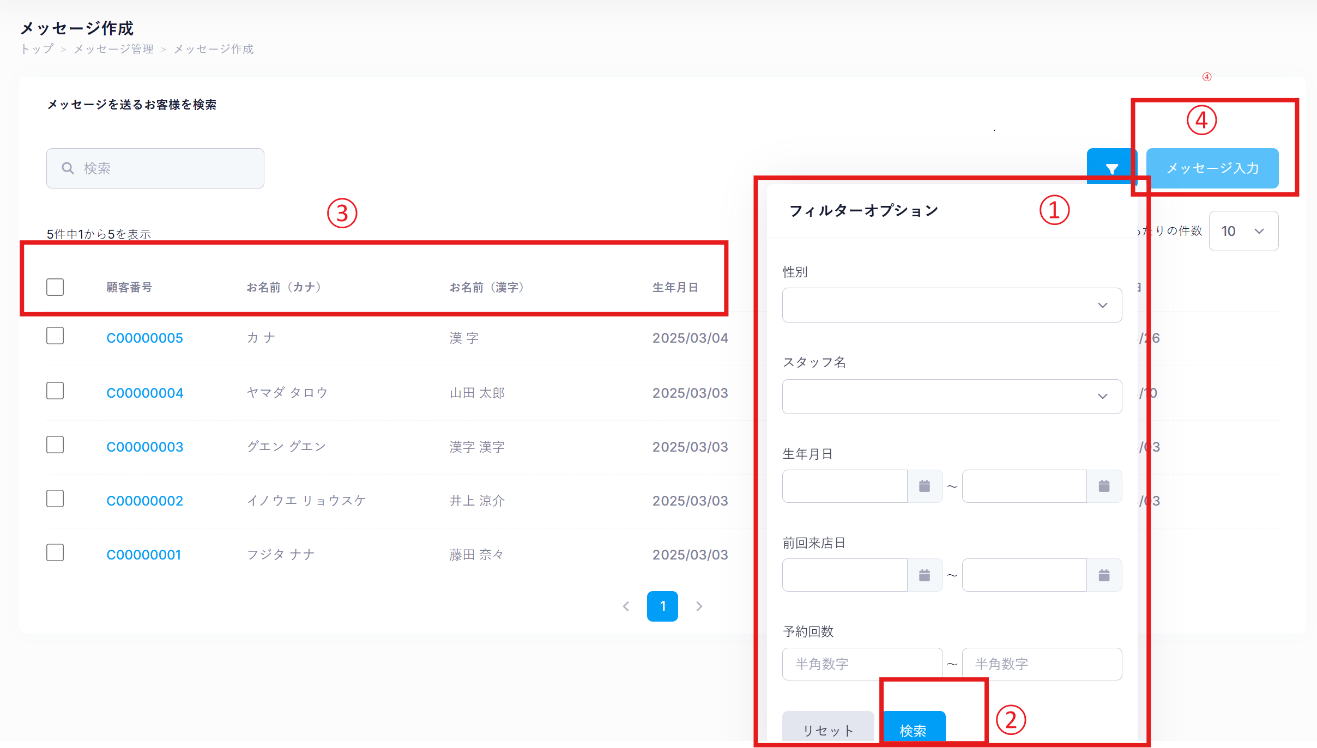Viewport: 1317px width, 748px height.
Task: Open calendar for birthdate start field
Action: [x=925, y=486]
